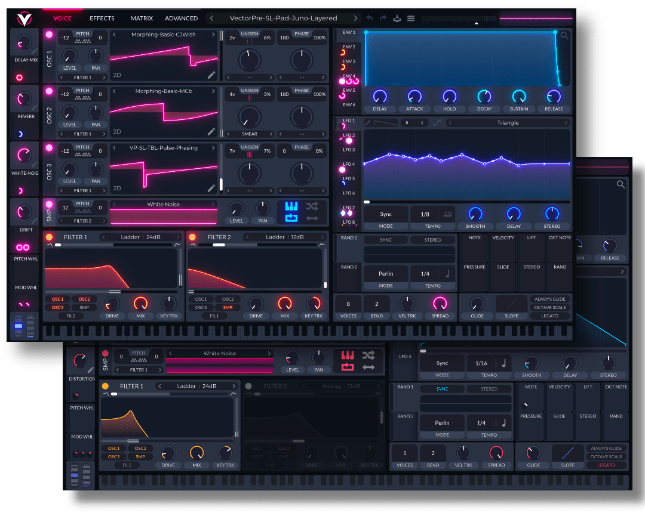Open the VectorPre-SL-Pad-Juno-Layered preset selector

pyautogui.click(x=284, y=18)
